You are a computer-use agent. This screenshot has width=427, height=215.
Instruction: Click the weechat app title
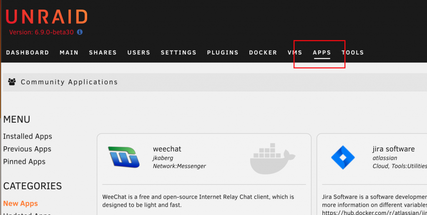pyautogui.click(x=167, y=149)
